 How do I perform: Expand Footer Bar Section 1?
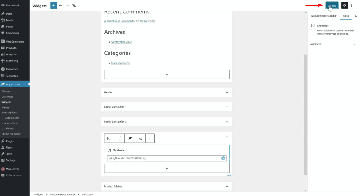click(x=227, y=107)
